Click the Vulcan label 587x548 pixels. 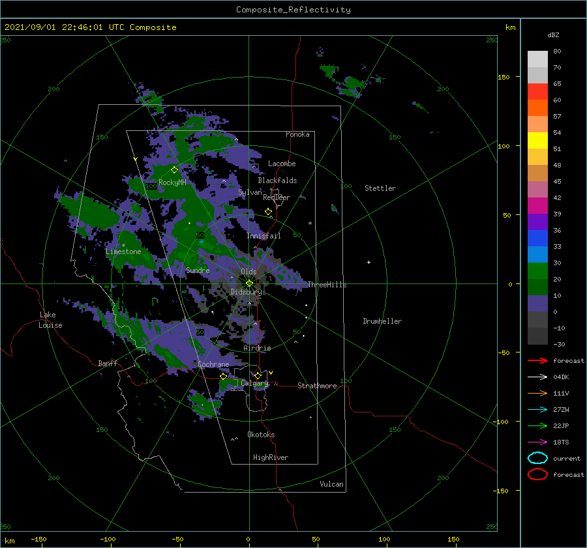pyautogui.click(x=331, y=484)
